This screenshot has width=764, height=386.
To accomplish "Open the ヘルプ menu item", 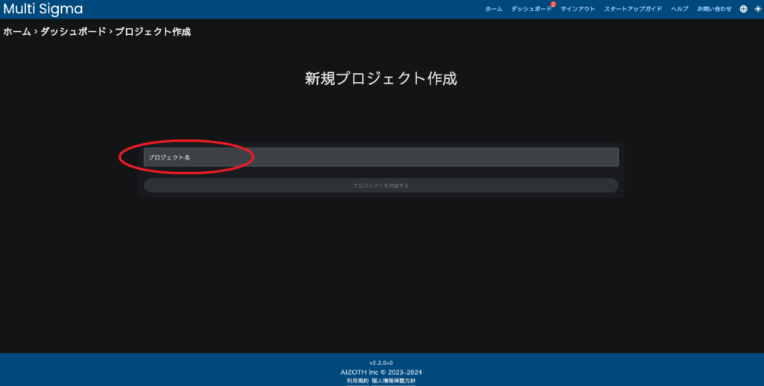I will (x=679, y=9).
